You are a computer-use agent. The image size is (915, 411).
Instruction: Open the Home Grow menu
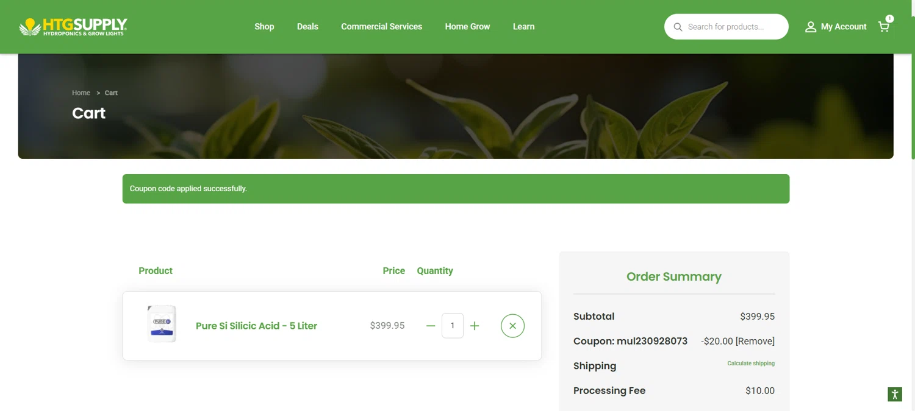467,27
